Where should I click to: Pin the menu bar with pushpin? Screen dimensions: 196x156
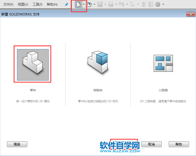point(67,5)
